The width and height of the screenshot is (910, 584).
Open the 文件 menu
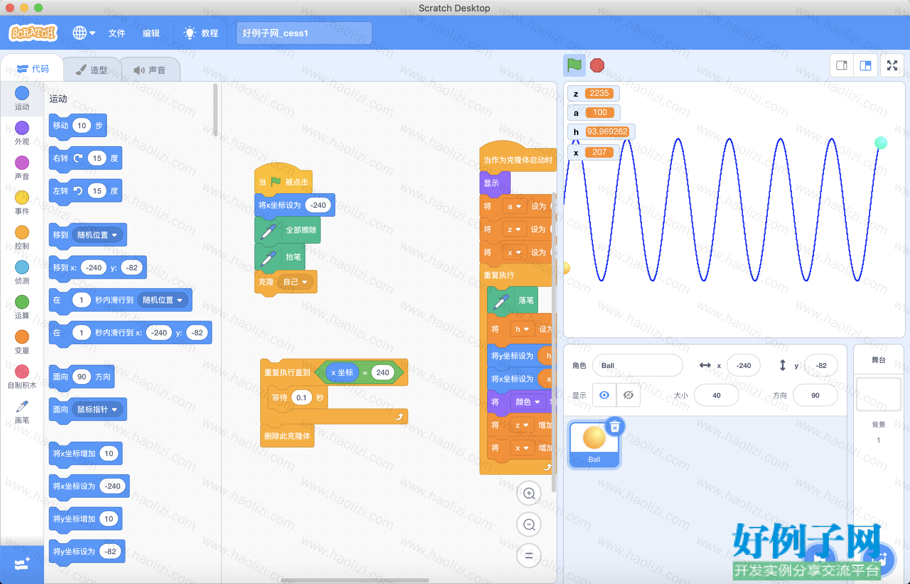117,33
